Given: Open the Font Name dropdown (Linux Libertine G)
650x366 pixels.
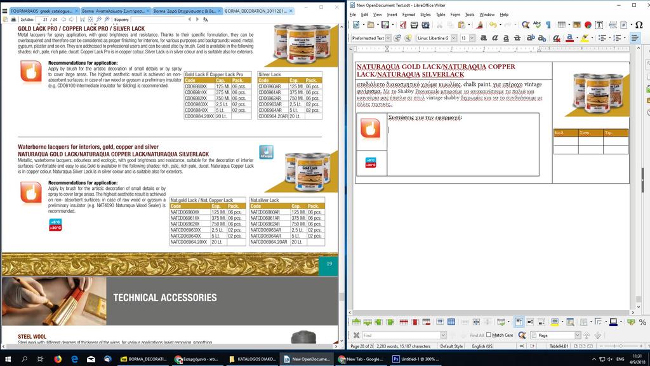Looking at the screenshot, I should coord(453,38).
